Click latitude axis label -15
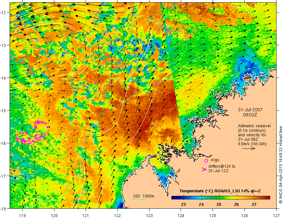 tap(4, 110)
